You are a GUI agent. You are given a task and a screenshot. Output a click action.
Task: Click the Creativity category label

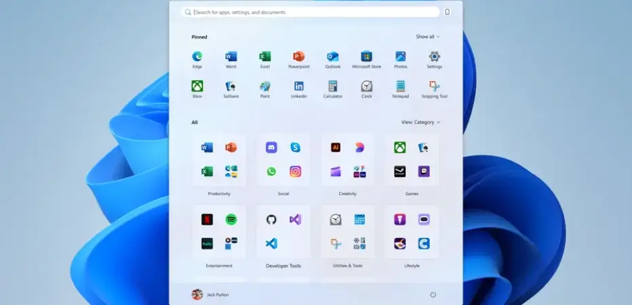(x=347, y=194)
